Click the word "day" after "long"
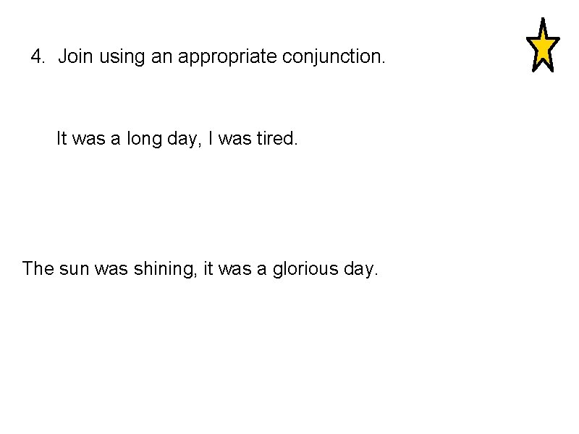The width and height of the screenshot is (579, 434). click(182, 140)
